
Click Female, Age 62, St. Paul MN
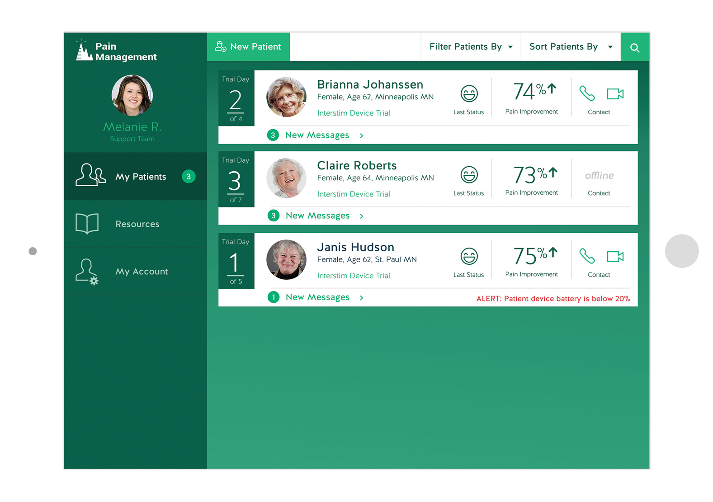click(x=367, y=259)
